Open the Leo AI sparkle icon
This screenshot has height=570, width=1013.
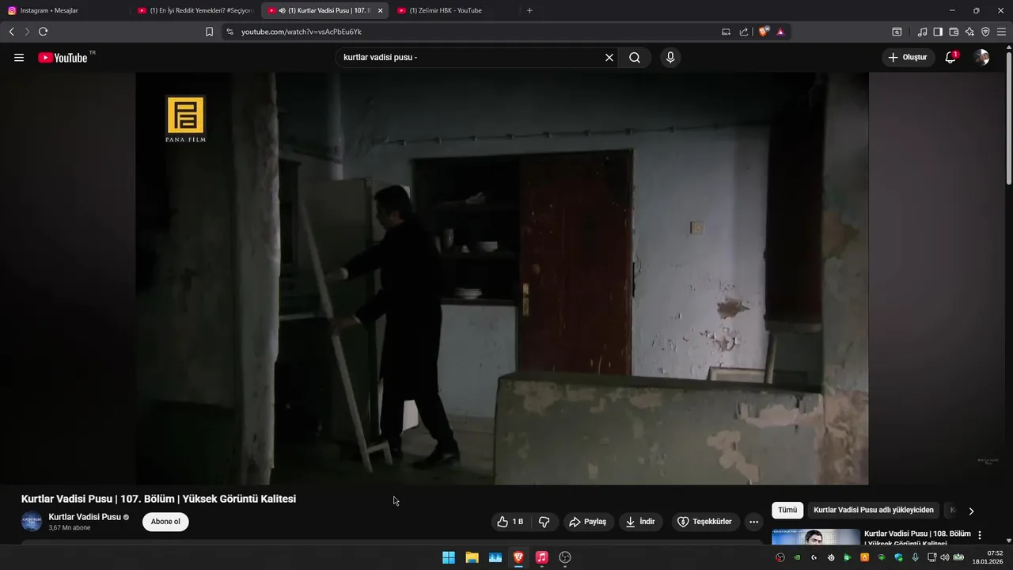click(969, 32)
